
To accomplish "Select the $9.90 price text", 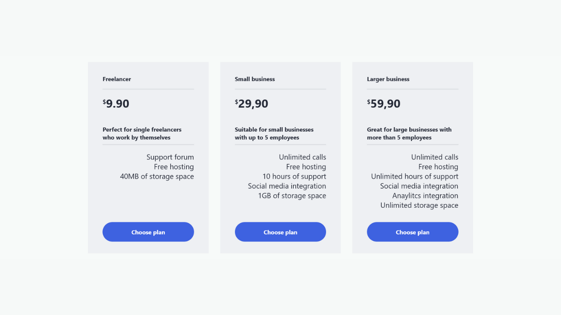I will (116, 104).
